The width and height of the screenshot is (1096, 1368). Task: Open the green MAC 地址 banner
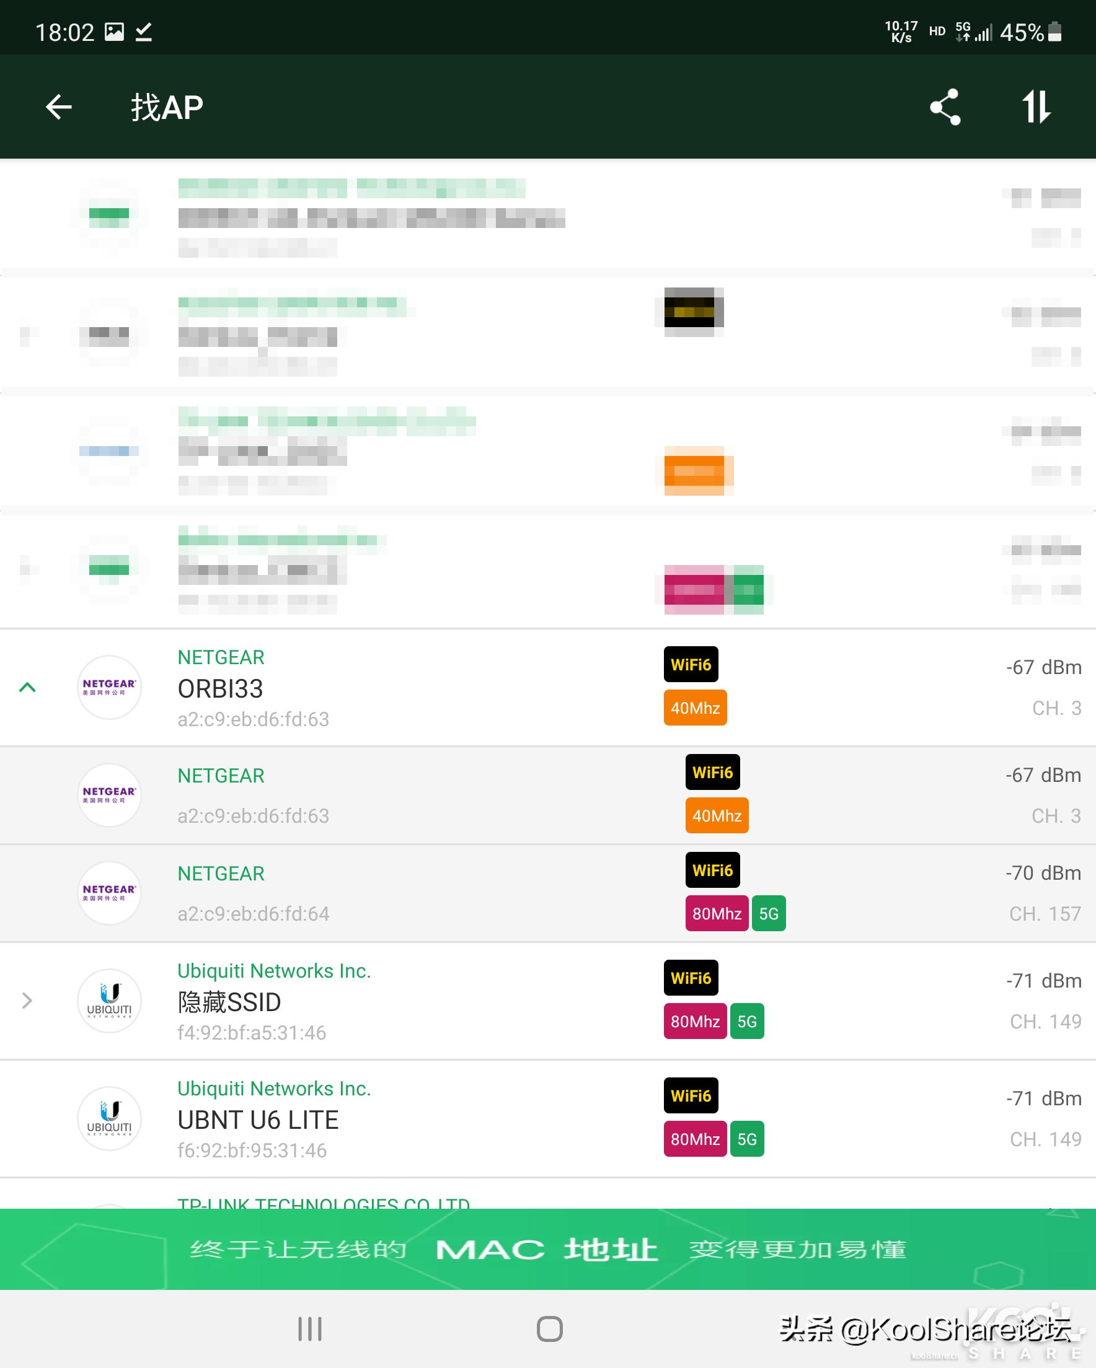[548, 1249]
